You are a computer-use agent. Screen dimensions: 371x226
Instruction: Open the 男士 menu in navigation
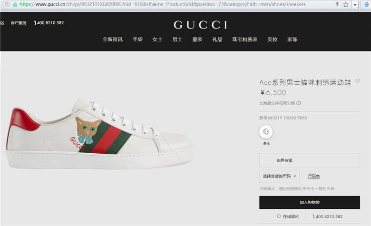[x=177, y=39]
